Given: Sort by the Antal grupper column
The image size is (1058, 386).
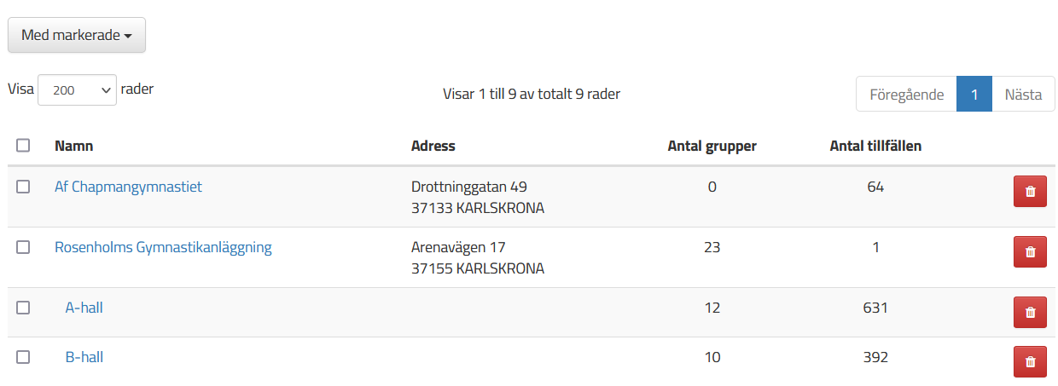Looking at the screenshot, I should click(x=712, y=146).
